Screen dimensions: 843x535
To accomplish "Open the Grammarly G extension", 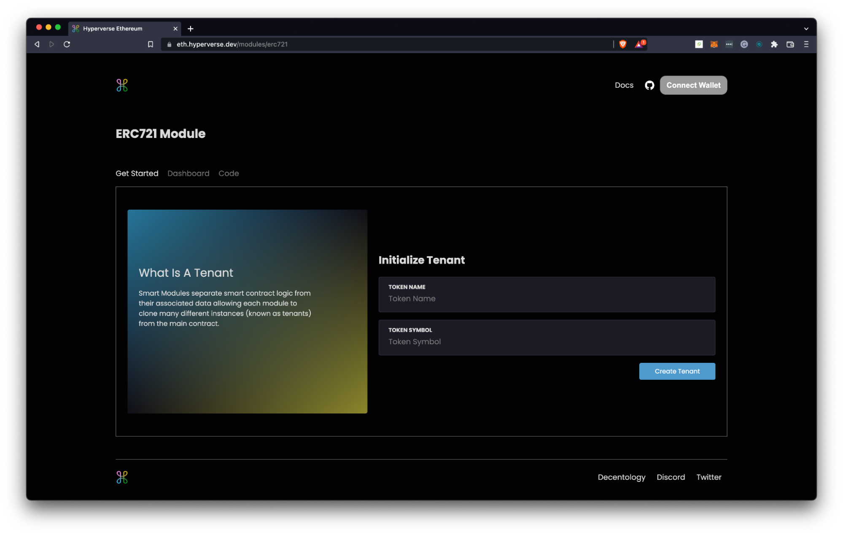I will (x=744, y=44).
